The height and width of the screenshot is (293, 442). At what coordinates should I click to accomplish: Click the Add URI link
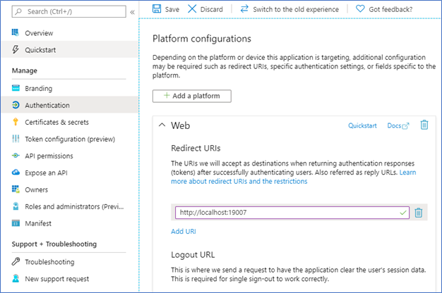(184, 231)
